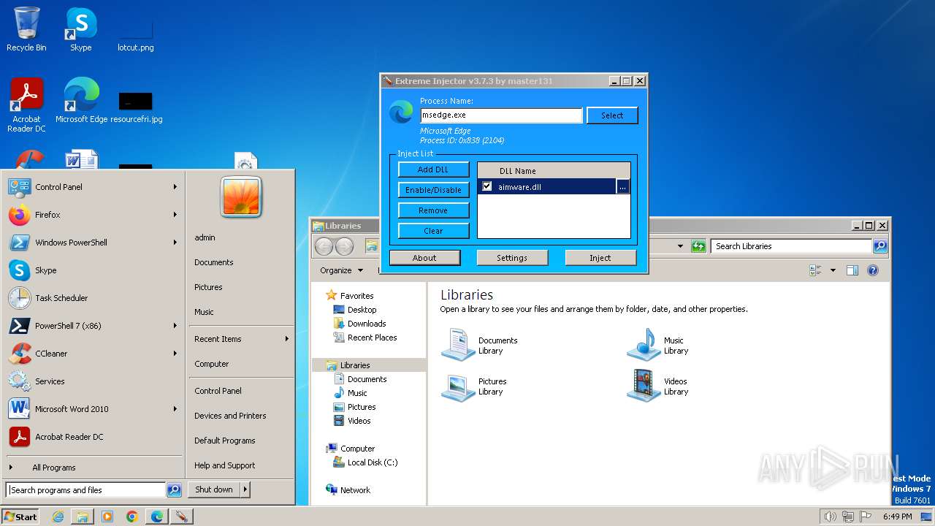The width and height of the screenshot is (935, 526).
Task: Open Acrobat Reader DC in the Start menu
Action: 93,437
